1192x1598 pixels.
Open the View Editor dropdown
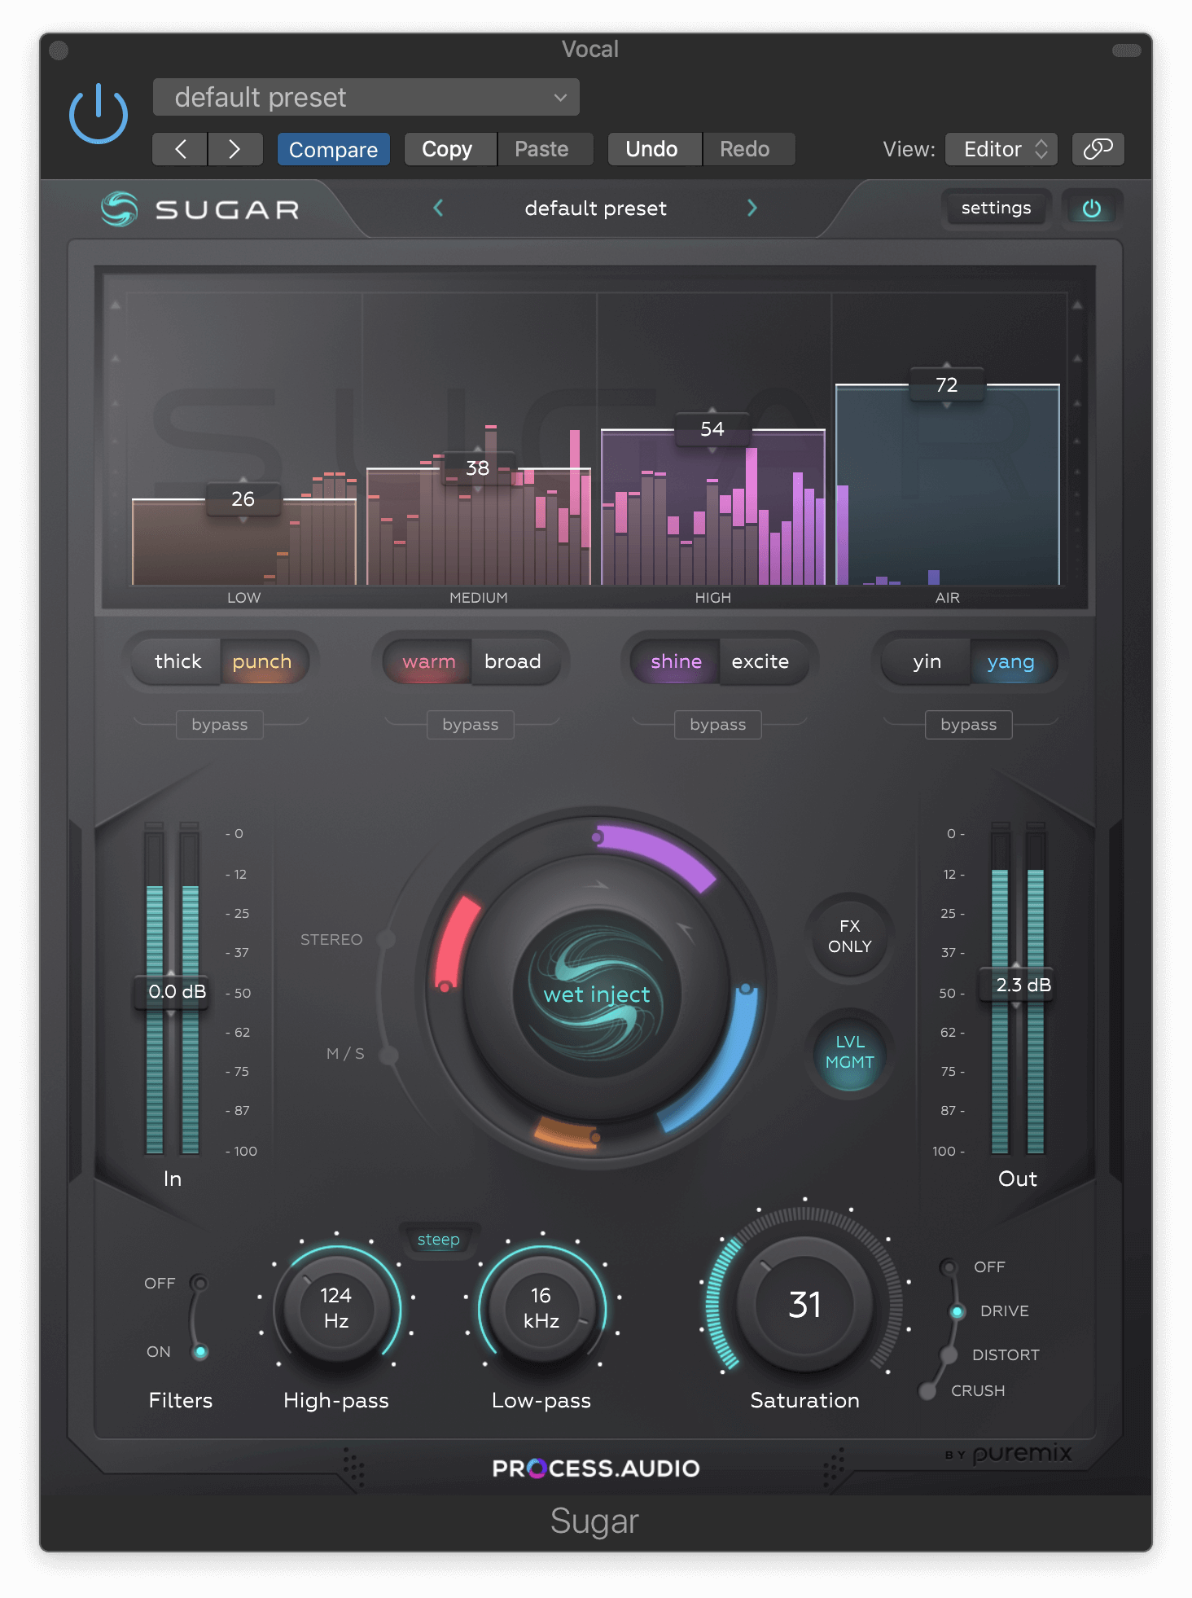point(1001,149)
